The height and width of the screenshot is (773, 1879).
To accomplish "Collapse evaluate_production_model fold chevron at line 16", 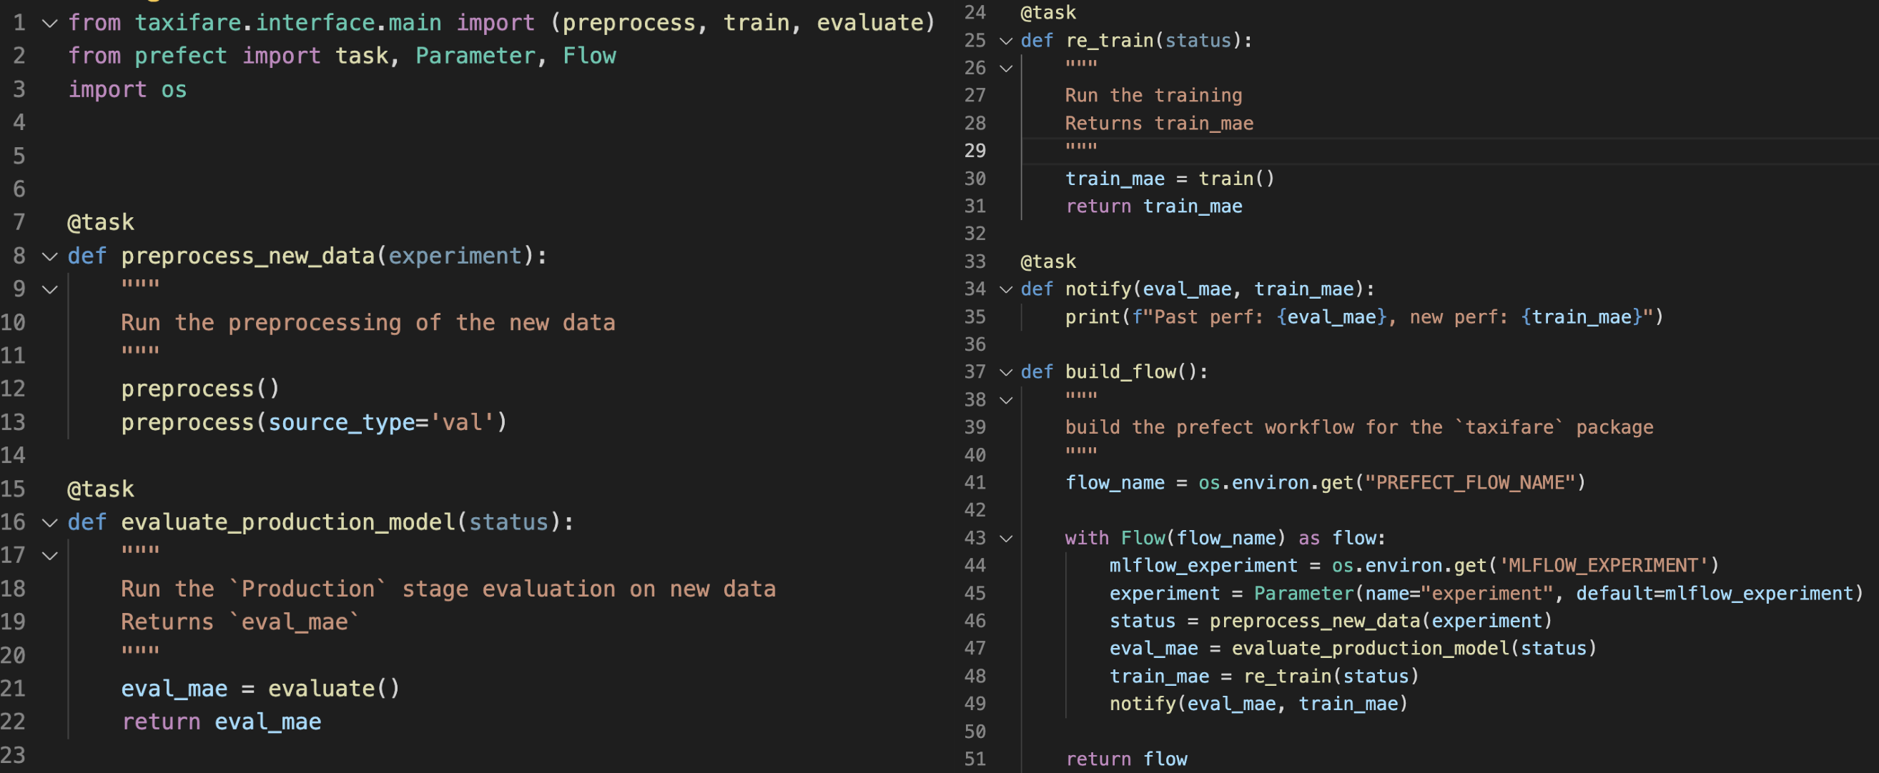I will tap(49, 523).
